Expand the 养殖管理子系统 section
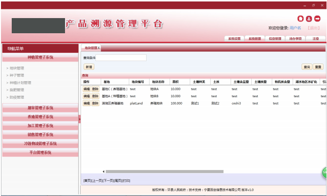This screenshot has width=327, height=196. click(x=40, y=117)
